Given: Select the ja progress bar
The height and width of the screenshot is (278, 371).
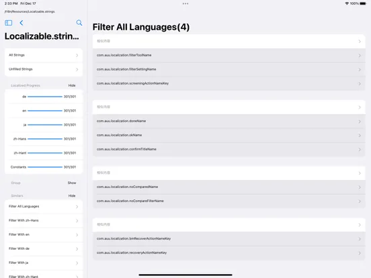Looking at the screenshot, I should point(45,125).
